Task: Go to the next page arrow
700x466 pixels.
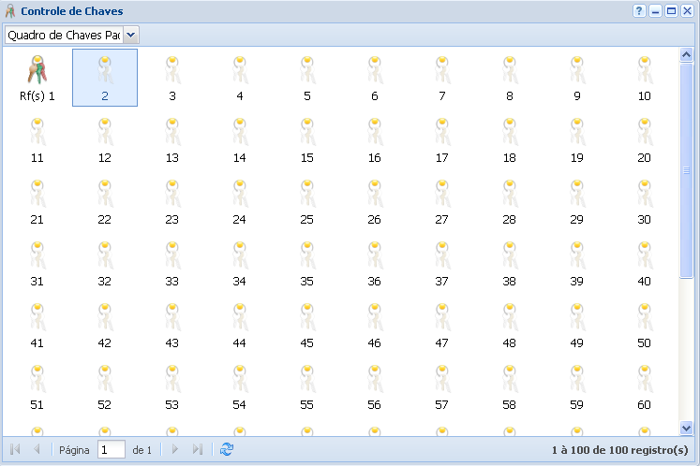Action: click(x=174, y=450)
